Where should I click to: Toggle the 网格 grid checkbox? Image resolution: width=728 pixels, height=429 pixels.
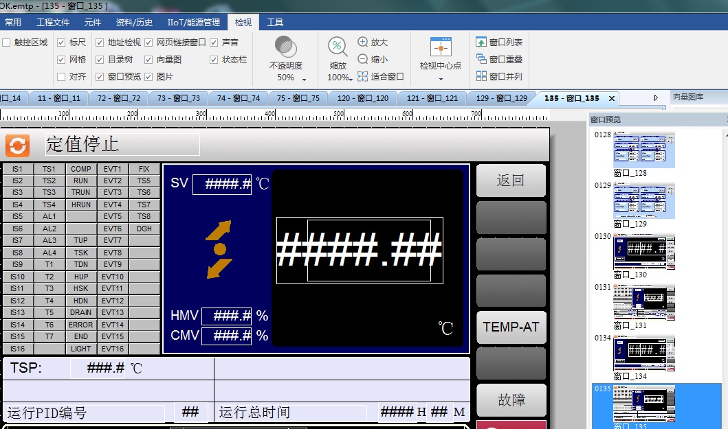(x=61, y=60)
